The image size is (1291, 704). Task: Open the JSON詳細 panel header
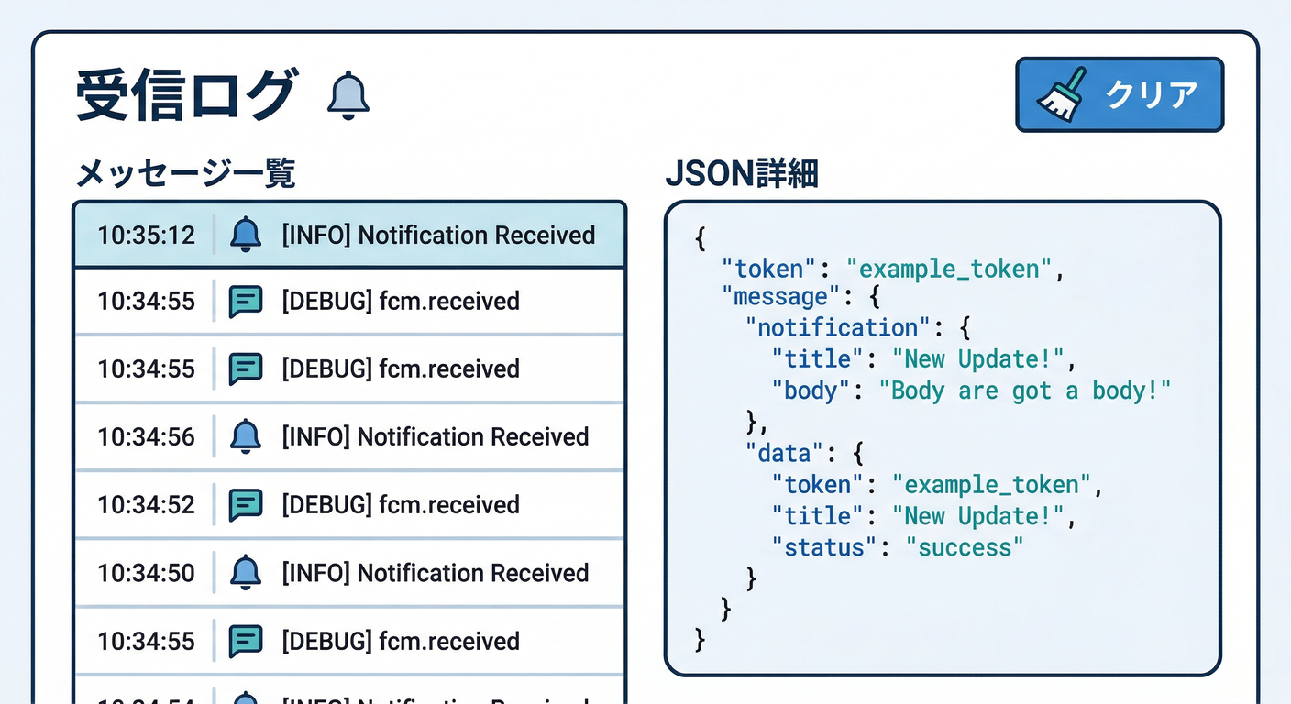click(x=740, y=173)
